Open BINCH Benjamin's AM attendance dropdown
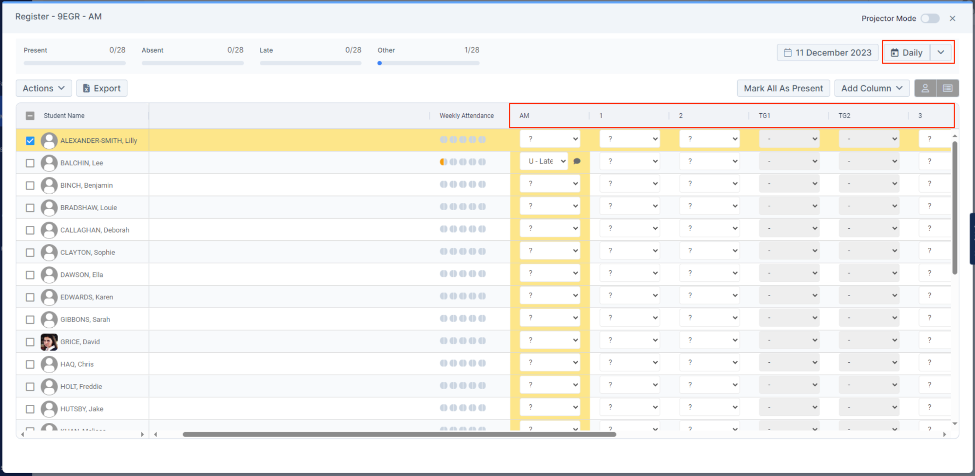Screen dimensions: 975x476 pos(550,183)
